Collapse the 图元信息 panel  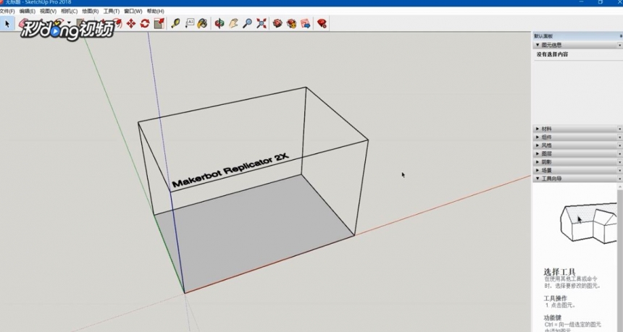538,46
